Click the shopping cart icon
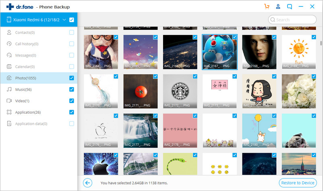The image size is (323, 191). pos(266,6)
